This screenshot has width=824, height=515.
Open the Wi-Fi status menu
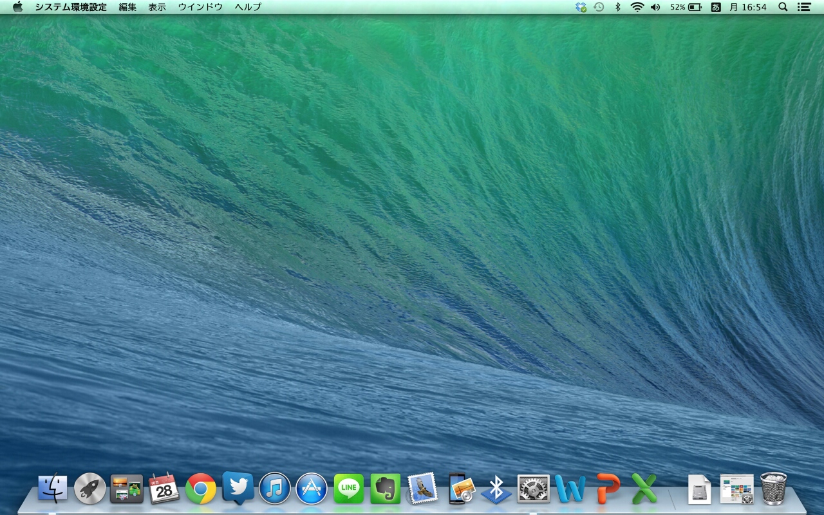click(637, 7)
